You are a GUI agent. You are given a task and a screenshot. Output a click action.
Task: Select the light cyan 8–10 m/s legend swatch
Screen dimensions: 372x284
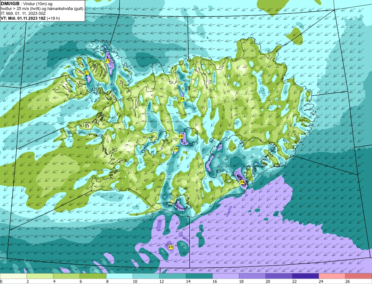point(119,276)
